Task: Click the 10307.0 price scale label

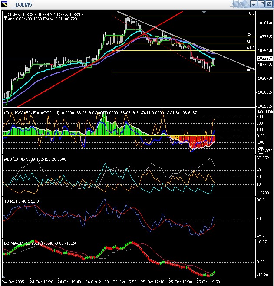Action: (265, 79)
